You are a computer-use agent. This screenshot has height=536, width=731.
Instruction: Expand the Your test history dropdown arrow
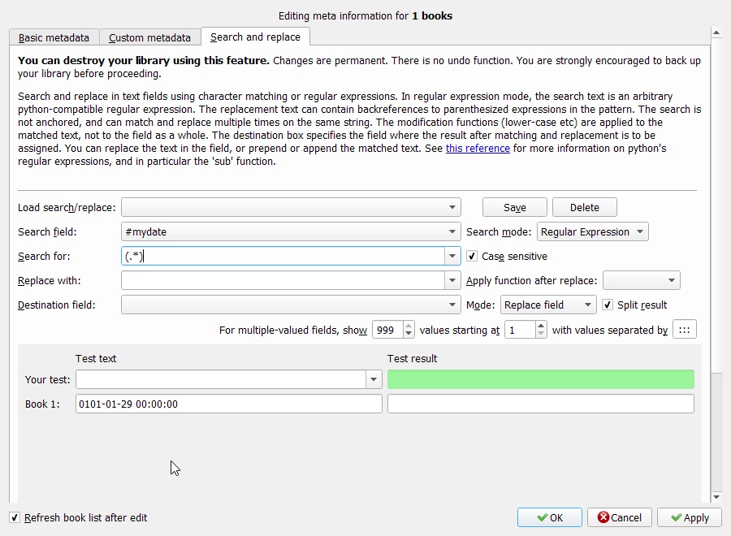coord(374,379)
